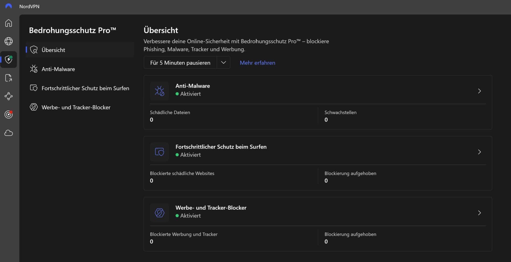This screenshot has height=262, width=511.
Task: Open Fortschrittlicher Schutz beim Surfen menu item
Action: click(x=80, y=88)
